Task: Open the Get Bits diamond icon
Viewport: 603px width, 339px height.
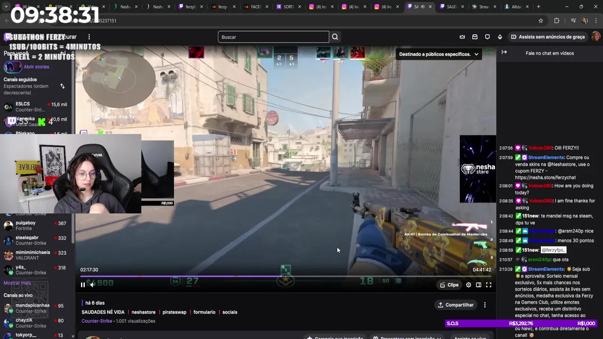Action: tap(500, 37)
